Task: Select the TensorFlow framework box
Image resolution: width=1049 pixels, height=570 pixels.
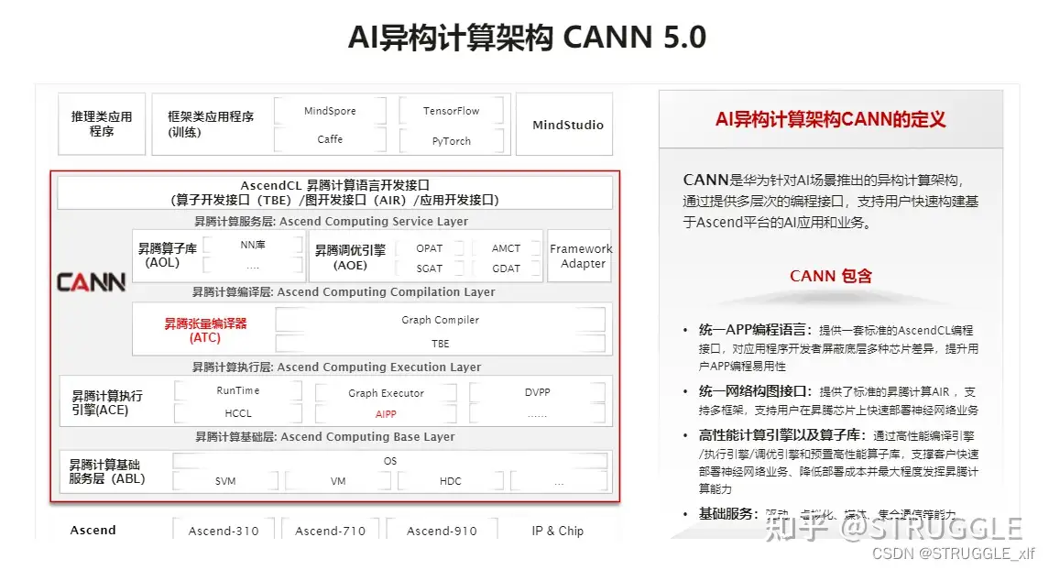Action: pyautogui.click(x=451, y=111)
